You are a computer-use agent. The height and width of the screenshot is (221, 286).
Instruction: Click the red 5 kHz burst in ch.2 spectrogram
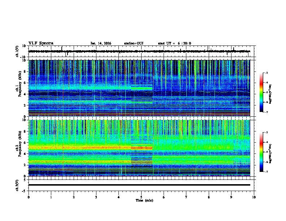coord(142,148)
